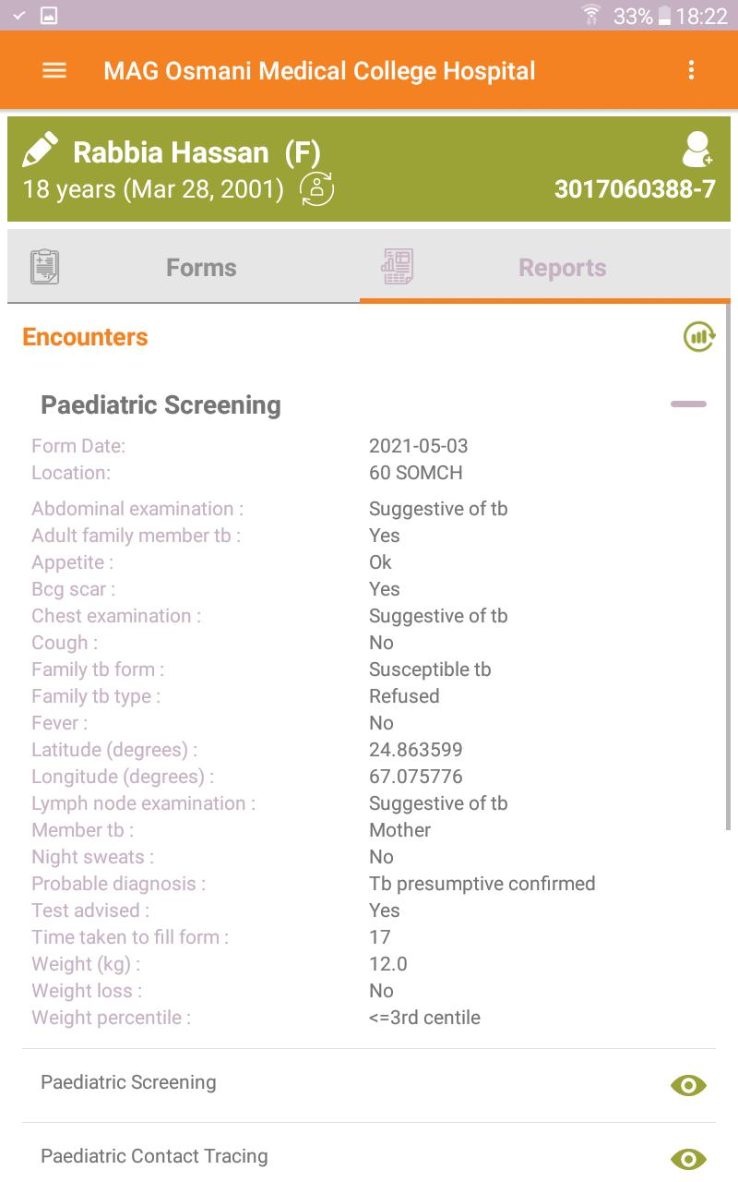Tap the Encounters chart refresh icon
This screenshot has height=1182, width=738.
point(699,337)
